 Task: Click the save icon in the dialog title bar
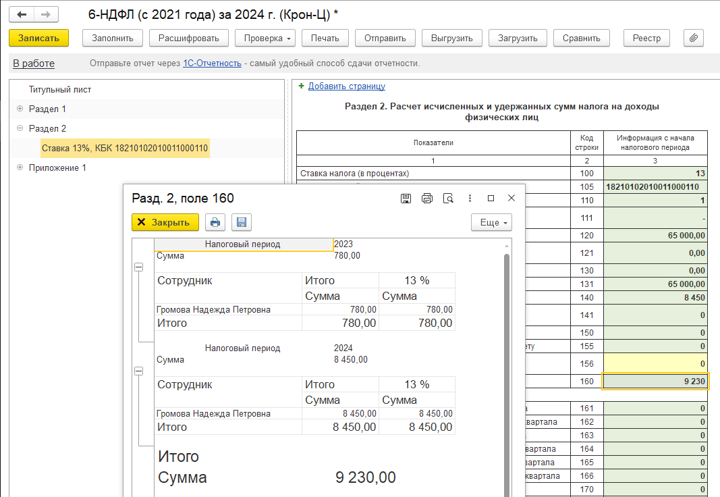coord(406,198)
